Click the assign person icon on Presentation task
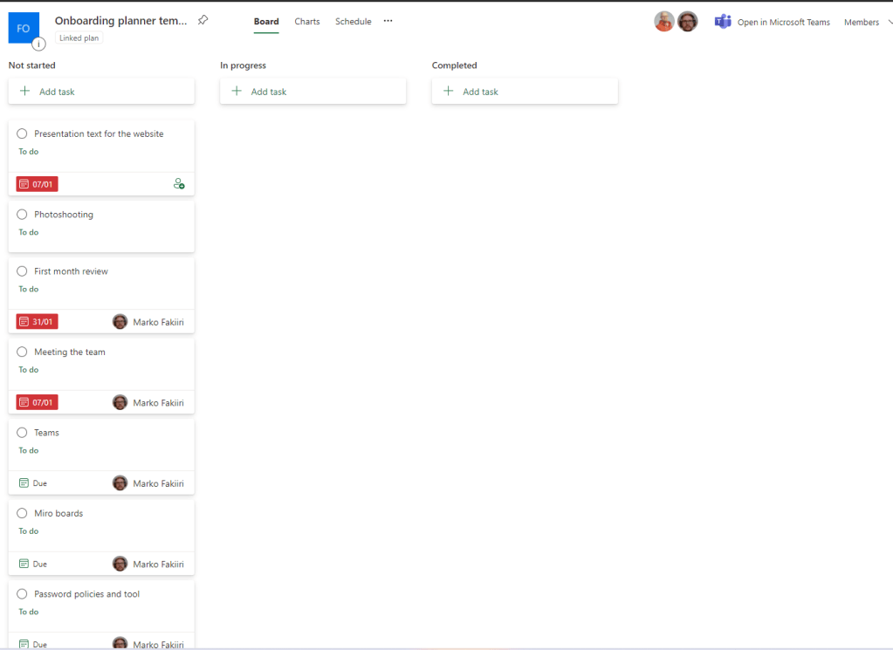Image resolution: width=893 pixels, height=650 pixels. coord(179,184)
